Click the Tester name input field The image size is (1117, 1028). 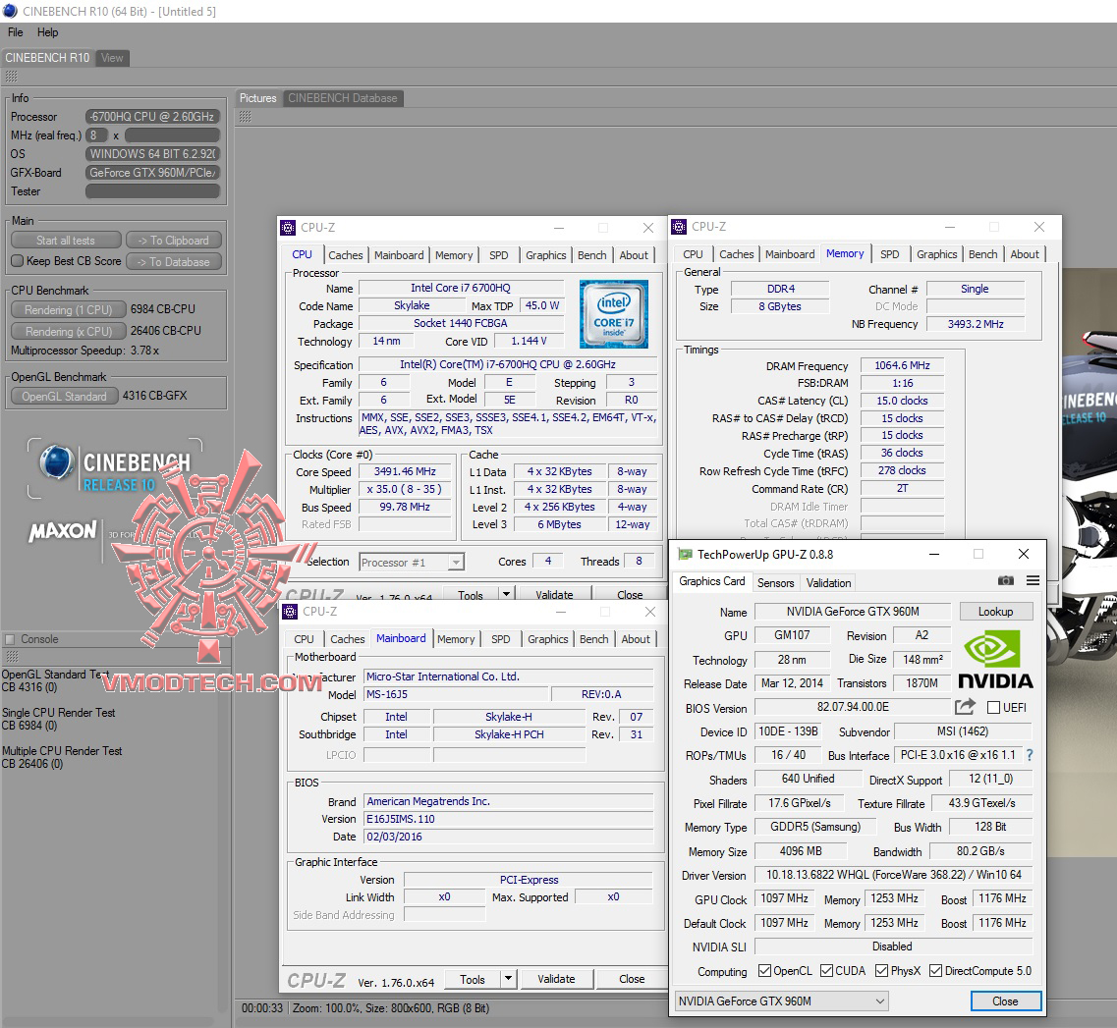point(152,190)
